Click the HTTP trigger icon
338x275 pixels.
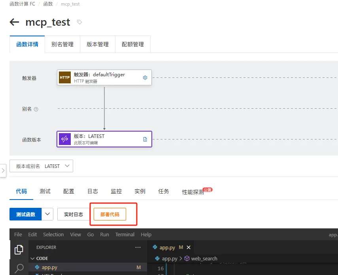tap(64, 77)
